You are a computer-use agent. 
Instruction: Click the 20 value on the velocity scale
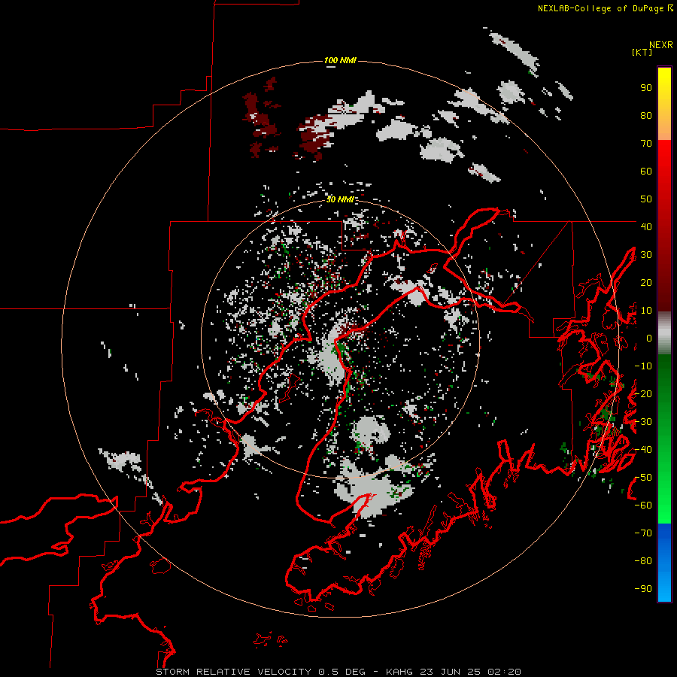point(646,282)
